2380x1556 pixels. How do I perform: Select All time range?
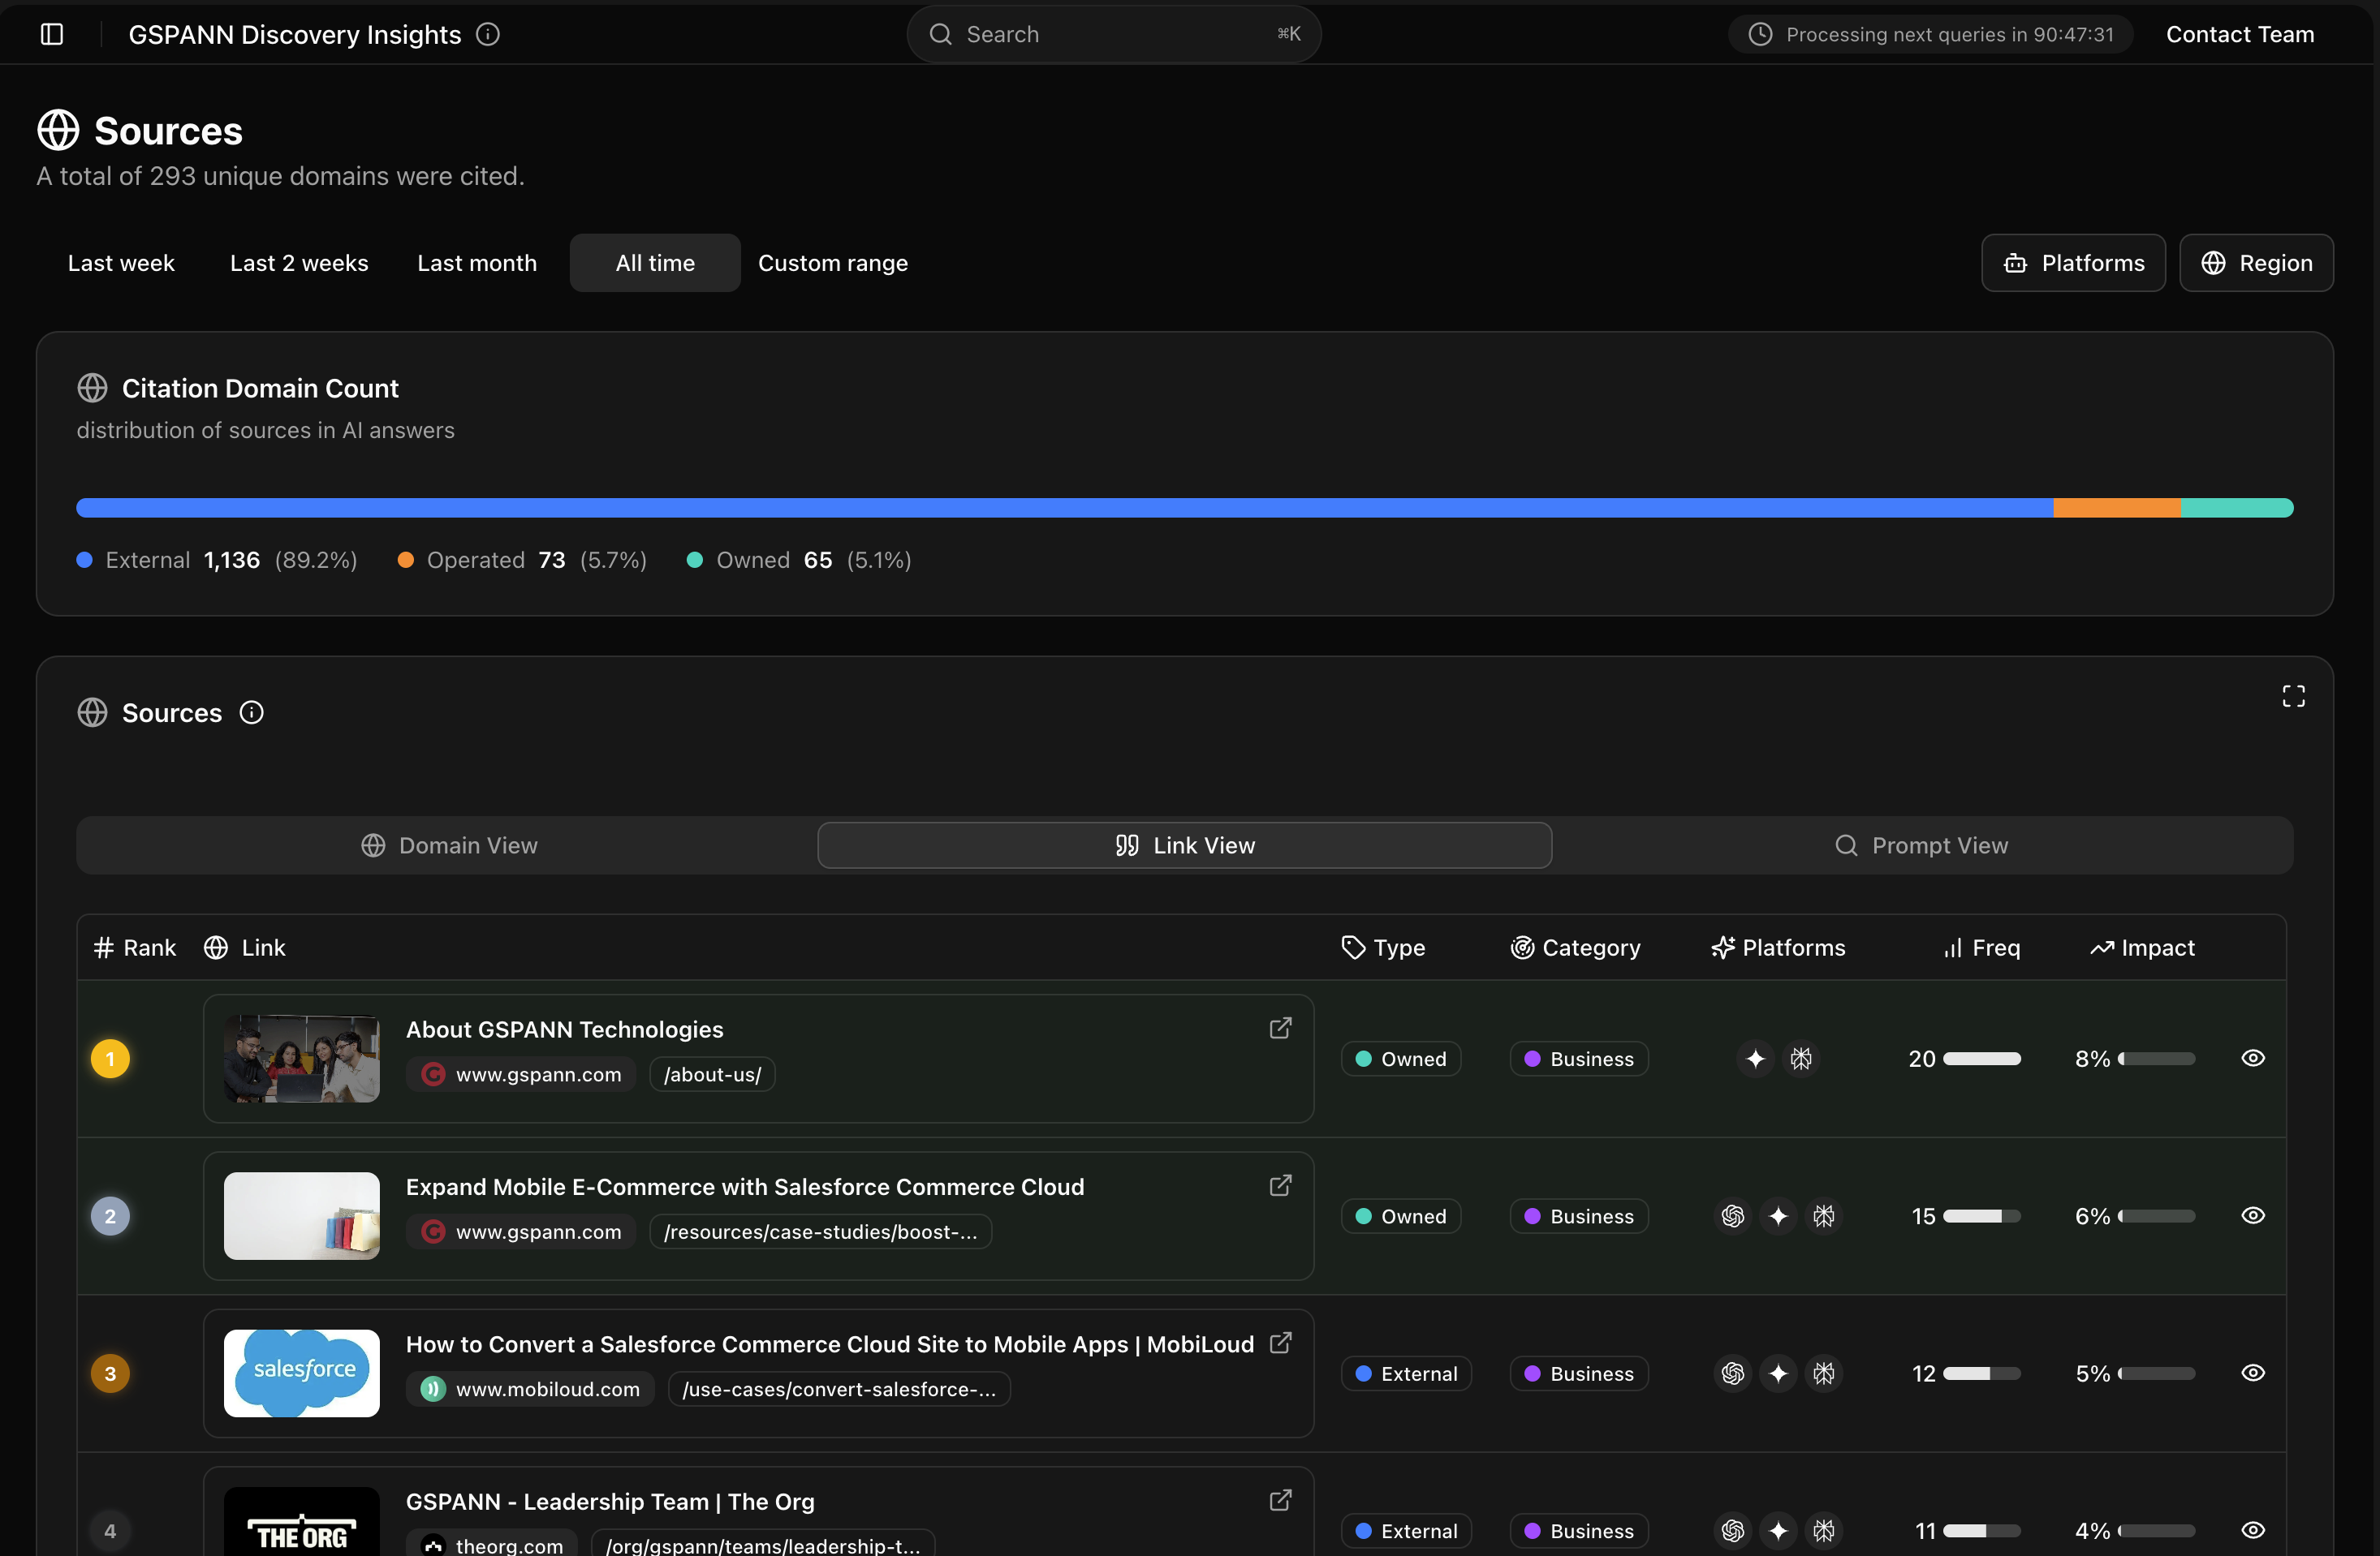tap(655, 263)
